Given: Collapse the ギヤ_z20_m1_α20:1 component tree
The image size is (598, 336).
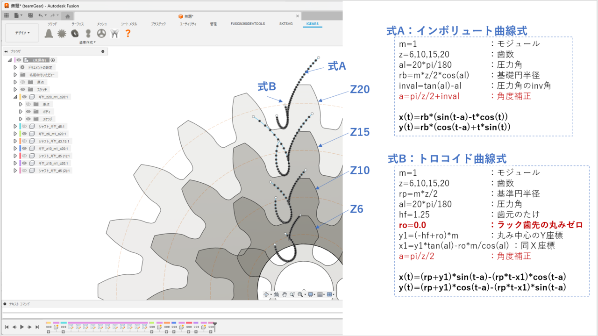Looking at the screenshot, I should click(15, 97).
